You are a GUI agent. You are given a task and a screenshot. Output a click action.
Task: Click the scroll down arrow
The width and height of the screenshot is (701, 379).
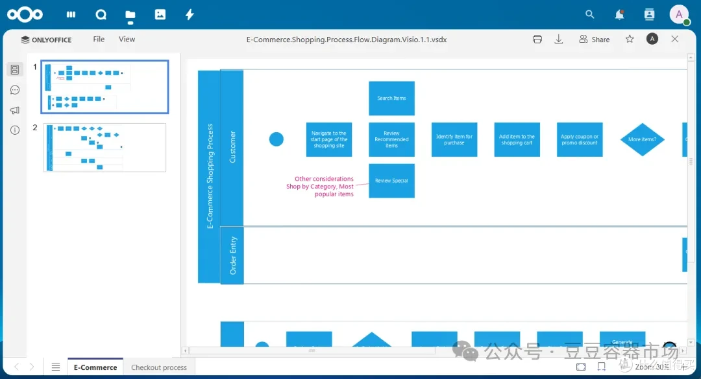pyautogui.click(x=691, y=342)
